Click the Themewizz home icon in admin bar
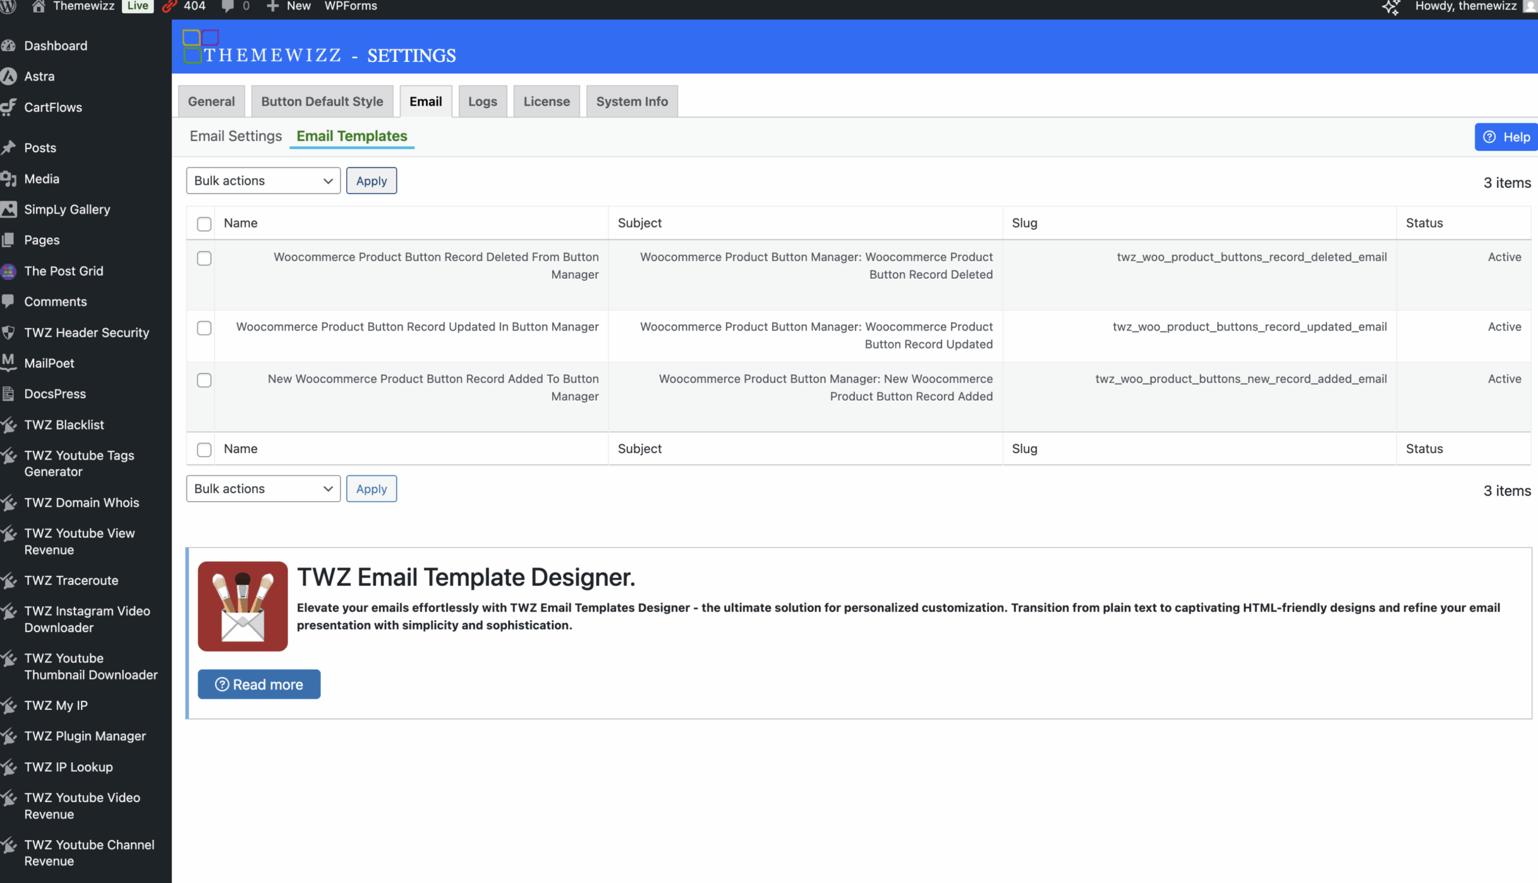This screenshot has height=883, width=1538. 38,6
